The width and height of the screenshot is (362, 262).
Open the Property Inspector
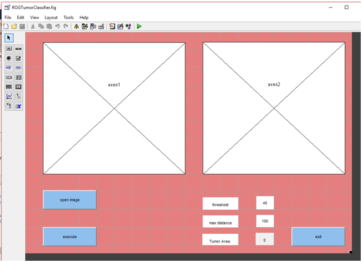coord(120,26)
